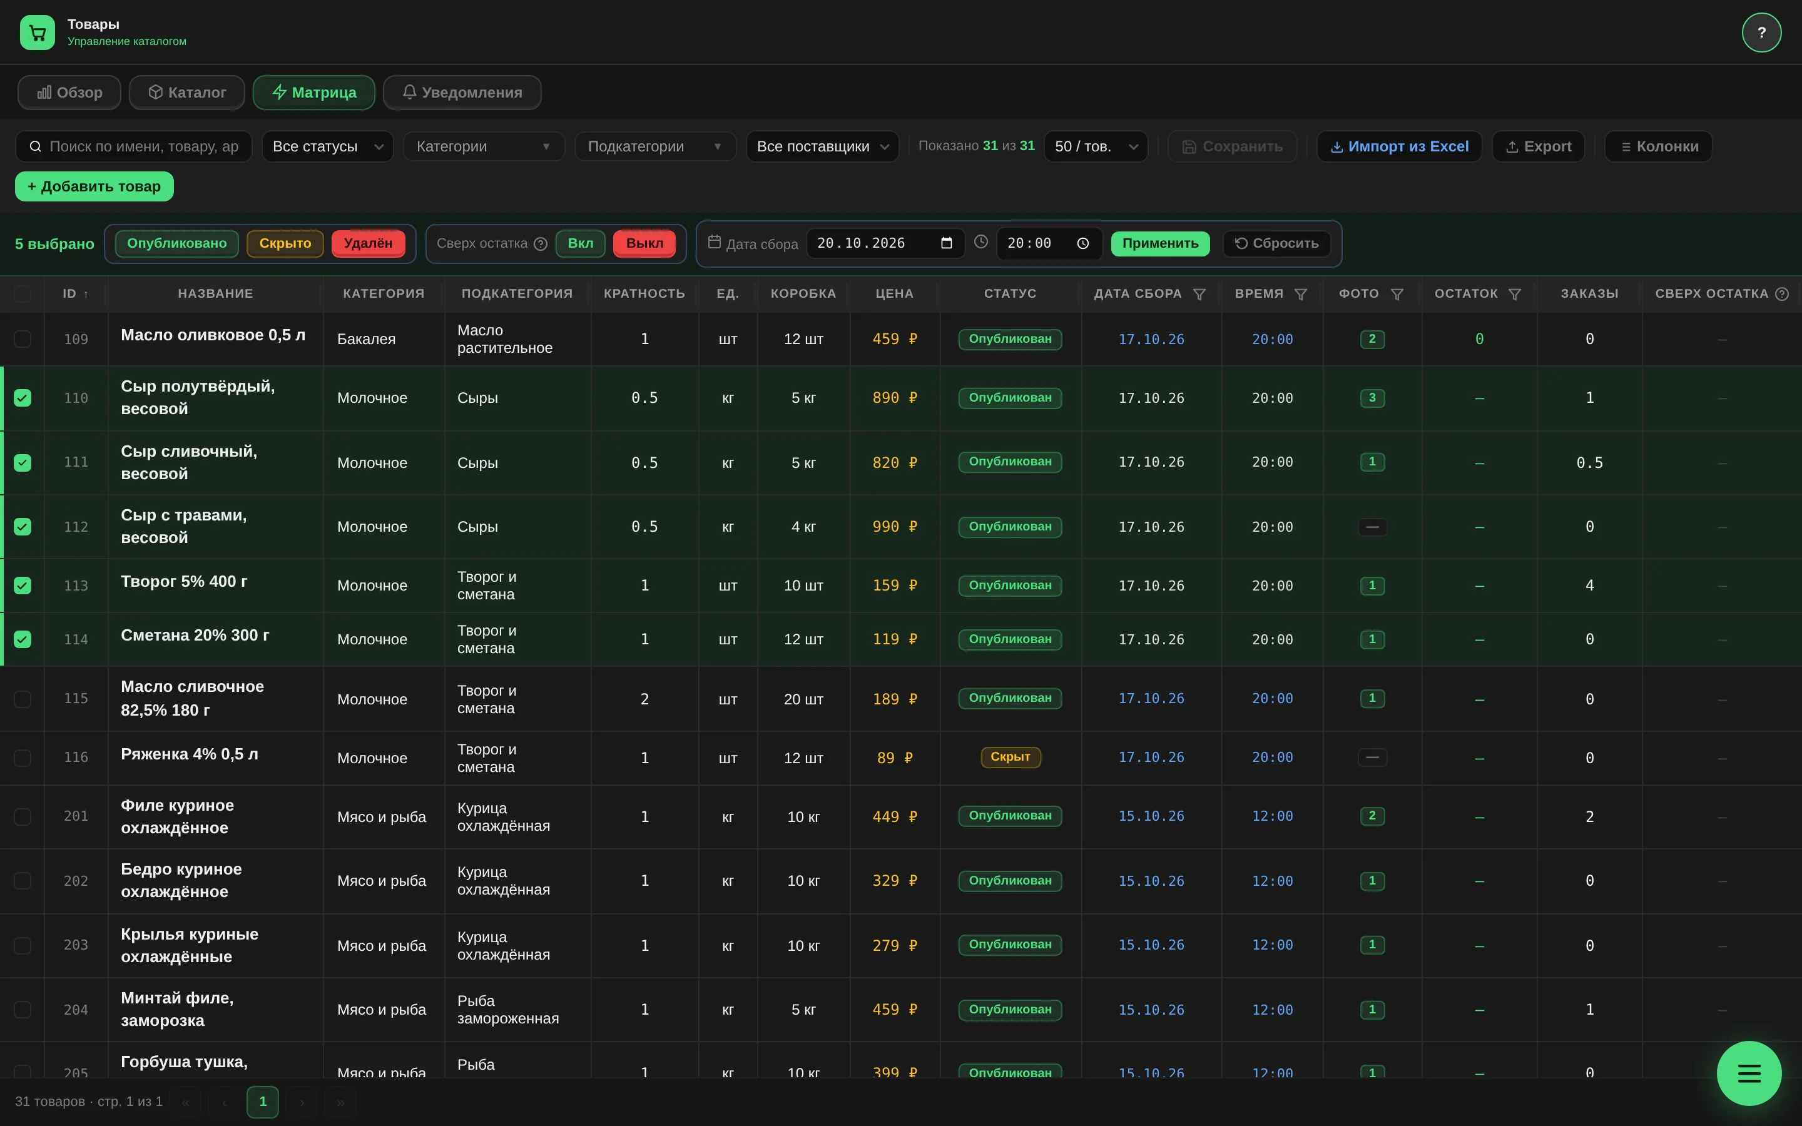This screenshot has height=1126, width=1802.
Task: Open the Колонки column chooser
Action: [x=1658, y=147]
